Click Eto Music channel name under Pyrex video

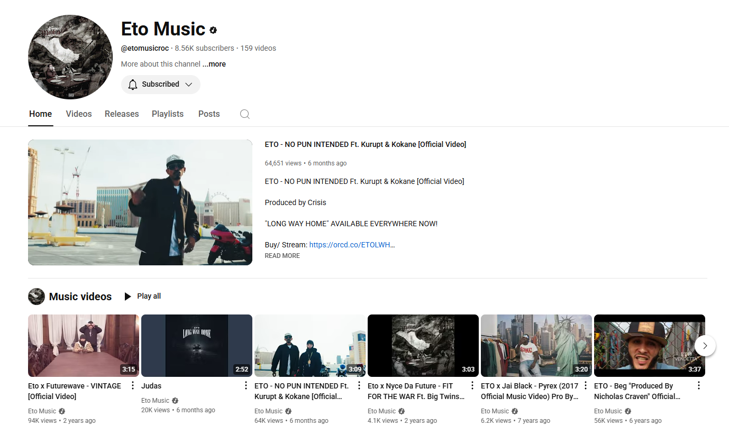point(495,411)
